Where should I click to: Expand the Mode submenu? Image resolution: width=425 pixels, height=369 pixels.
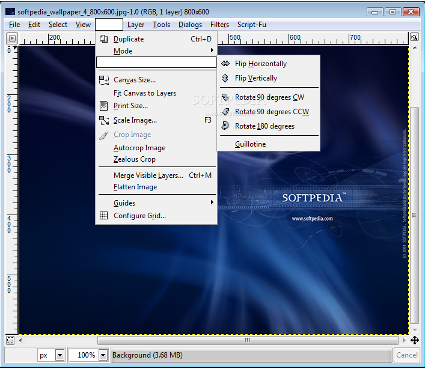pos(156,50)
